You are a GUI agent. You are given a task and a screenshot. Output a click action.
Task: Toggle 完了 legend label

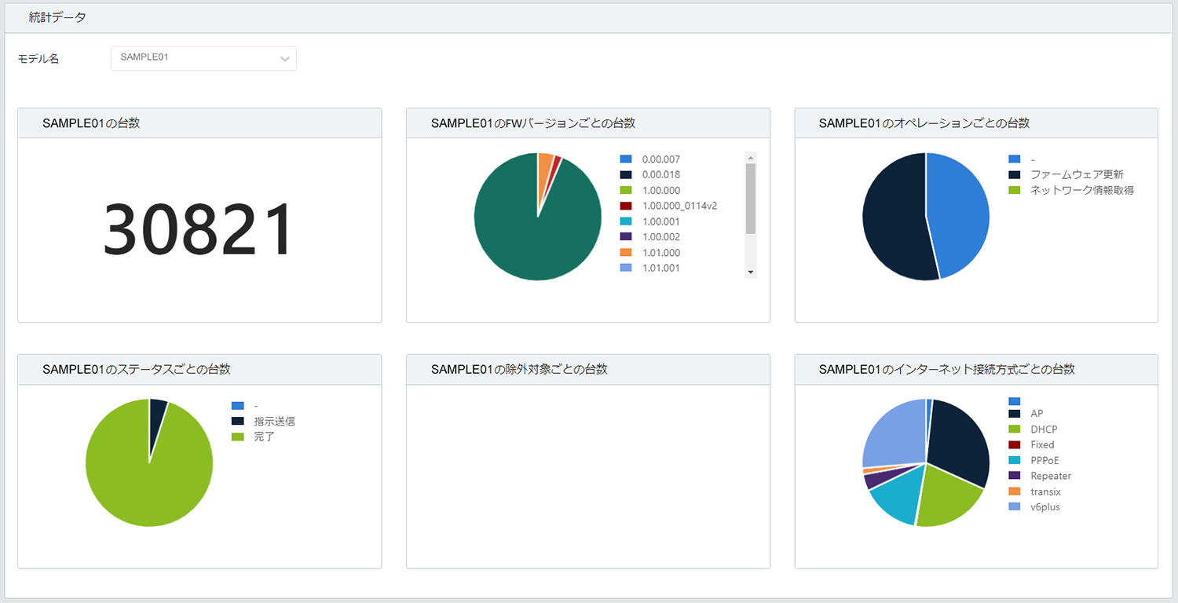point(264,437)
